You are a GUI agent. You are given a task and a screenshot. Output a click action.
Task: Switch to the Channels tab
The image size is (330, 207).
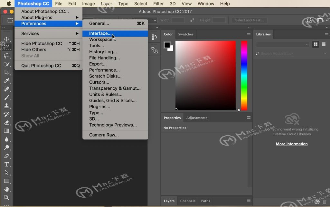[188, 201]
